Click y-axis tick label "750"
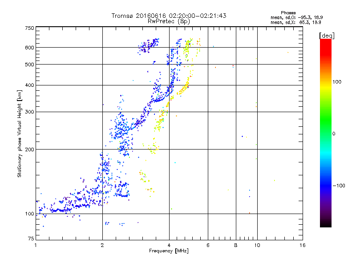This screenshot has width=356, height=267. [29, 28]
